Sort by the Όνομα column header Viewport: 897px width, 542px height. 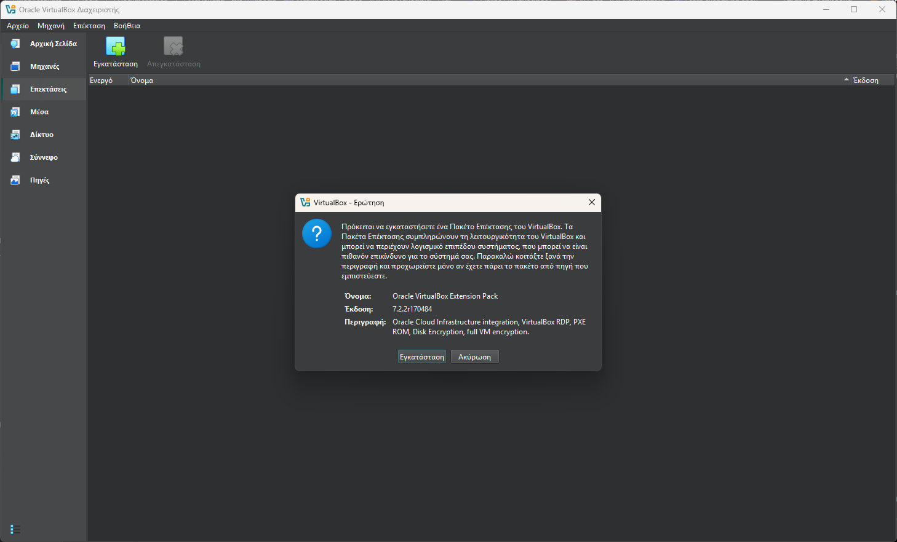pos(490,81)
